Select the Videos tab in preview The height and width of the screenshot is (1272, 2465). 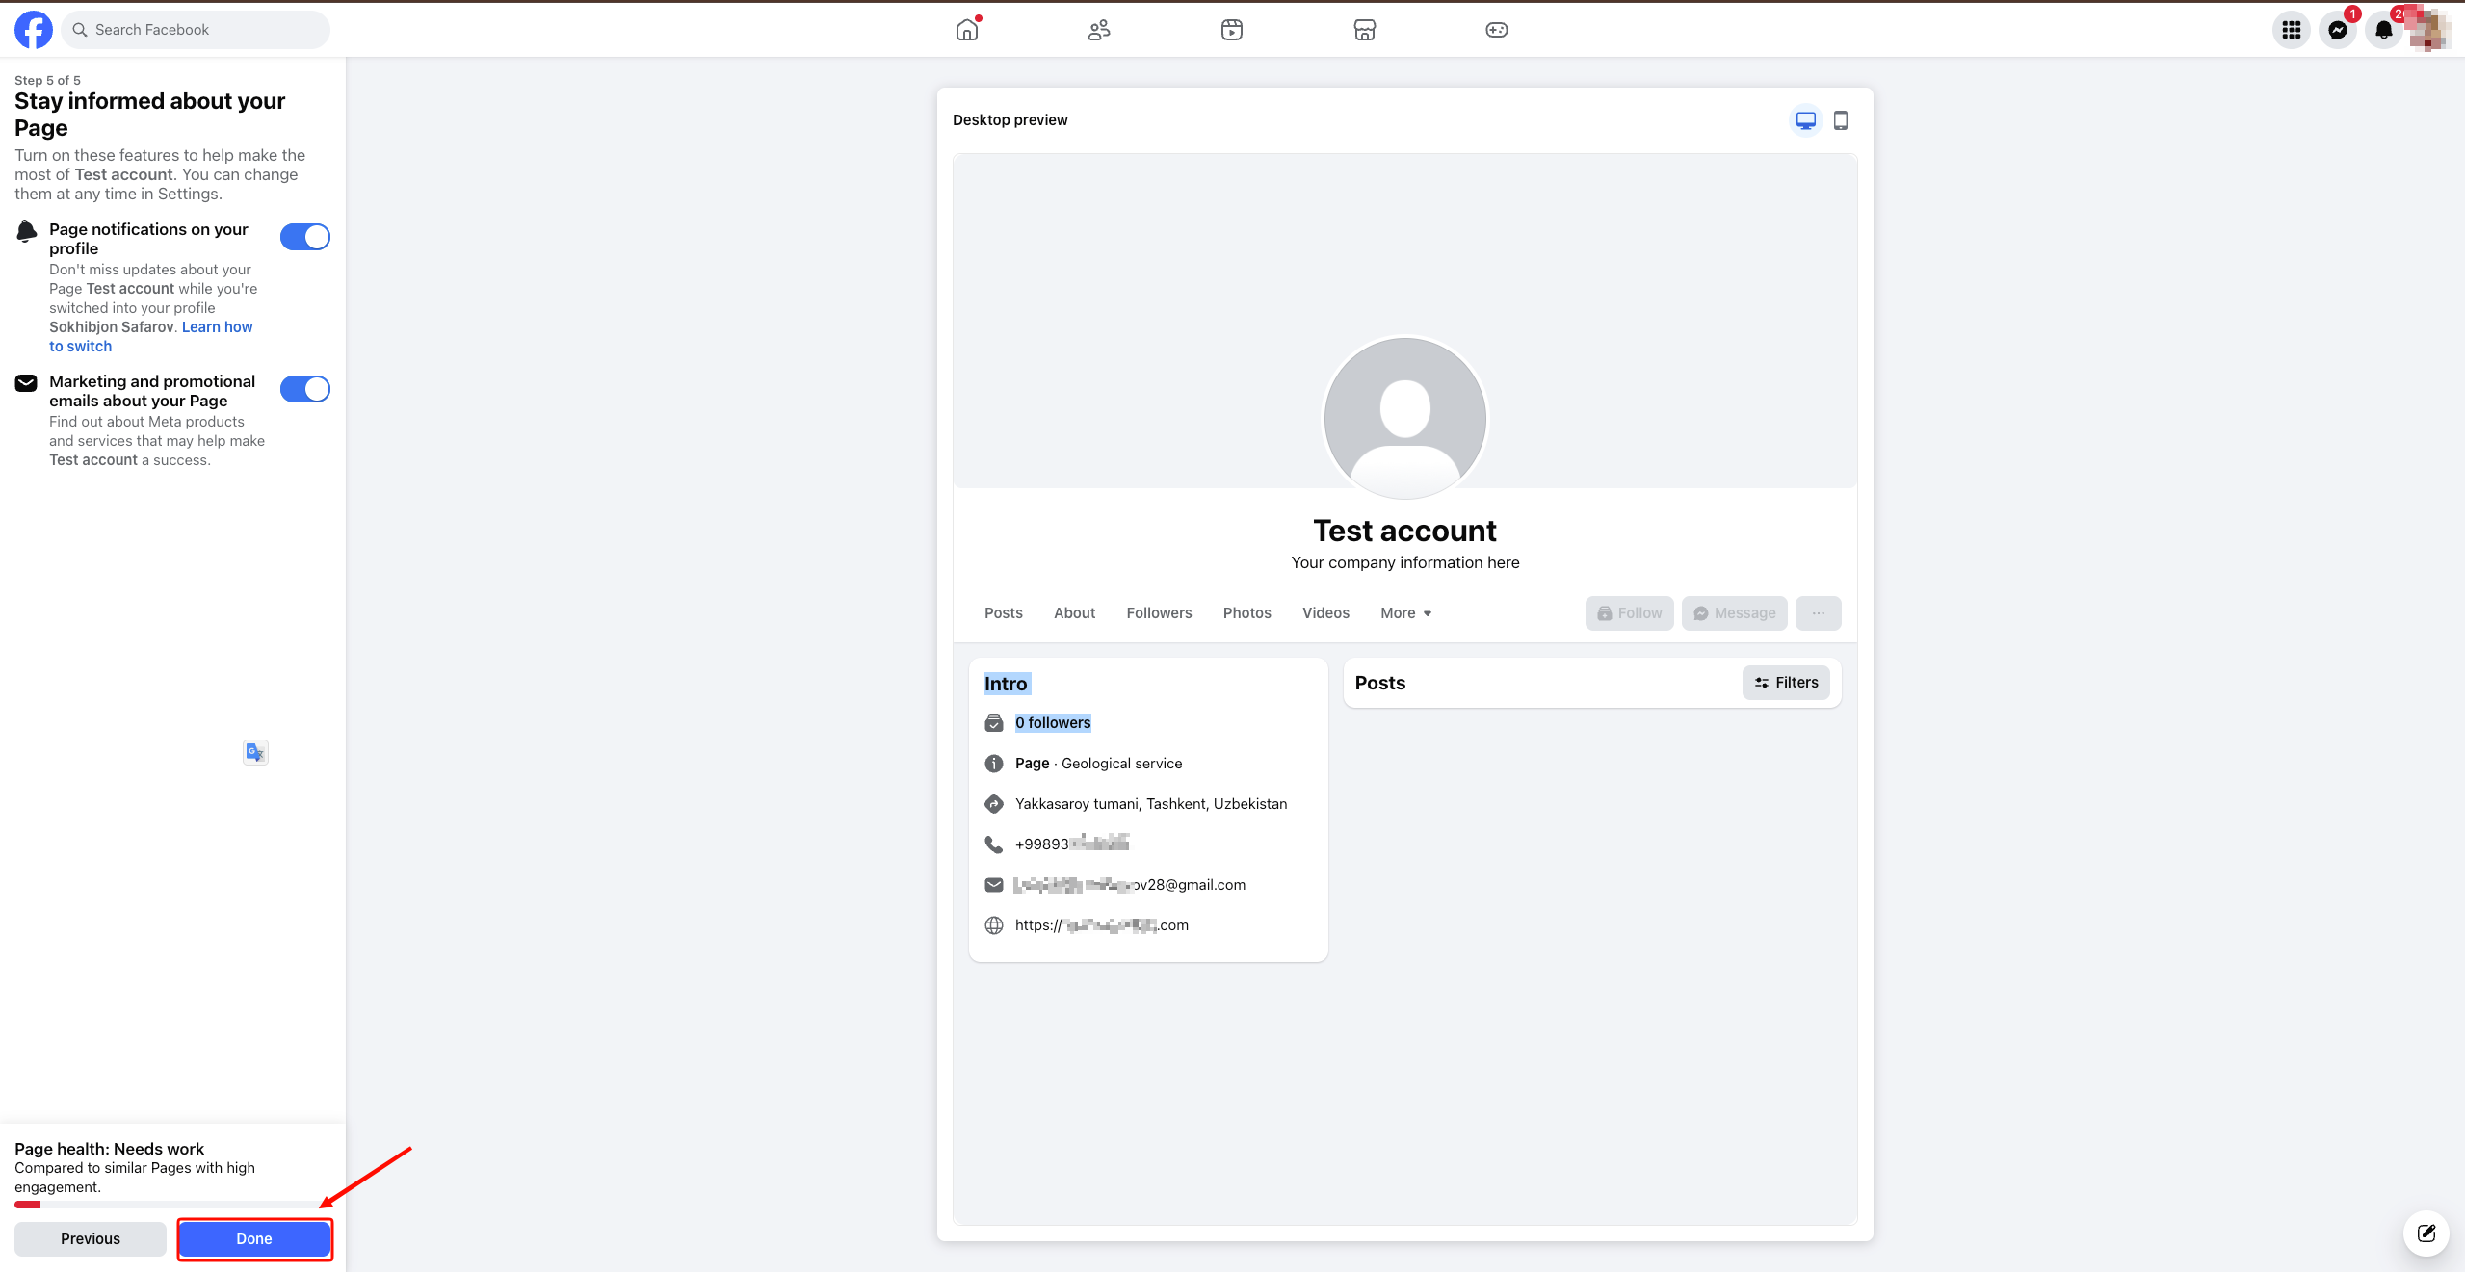pyautogui.click(x=1326, y=613)
